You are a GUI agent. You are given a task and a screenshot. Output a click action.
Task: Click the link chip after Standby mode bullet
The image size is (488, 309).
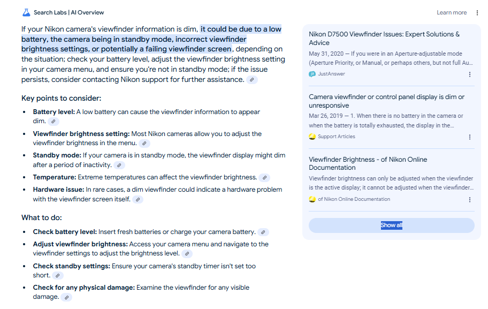point(119,165)
